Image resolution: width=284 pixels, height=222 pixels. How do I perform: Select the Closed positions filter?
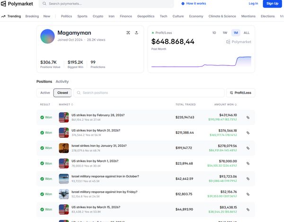[x=62, y=93]
